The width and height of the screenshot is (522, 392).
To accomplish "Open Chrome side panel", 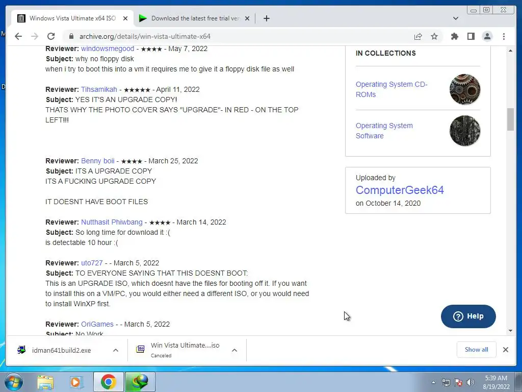I will 471,36.
